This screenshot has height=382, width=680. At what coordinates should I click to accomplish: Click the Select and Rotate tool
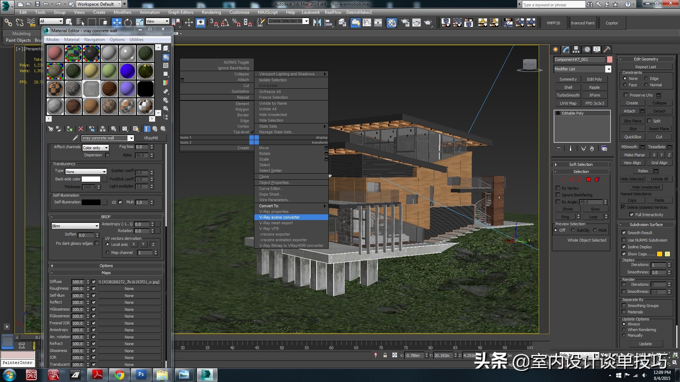point(128,22)
